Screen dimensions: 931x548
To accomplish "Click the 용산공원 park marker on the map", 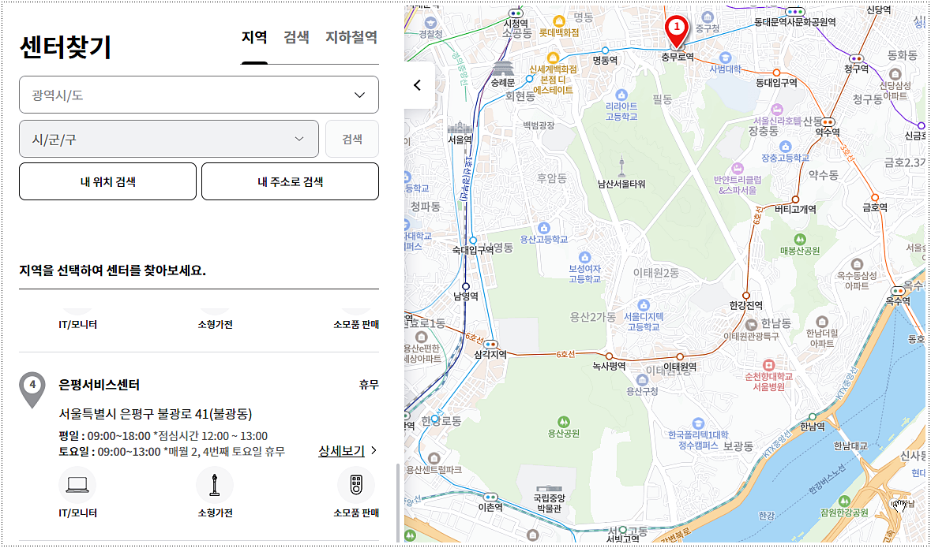I will click(565, 422).
